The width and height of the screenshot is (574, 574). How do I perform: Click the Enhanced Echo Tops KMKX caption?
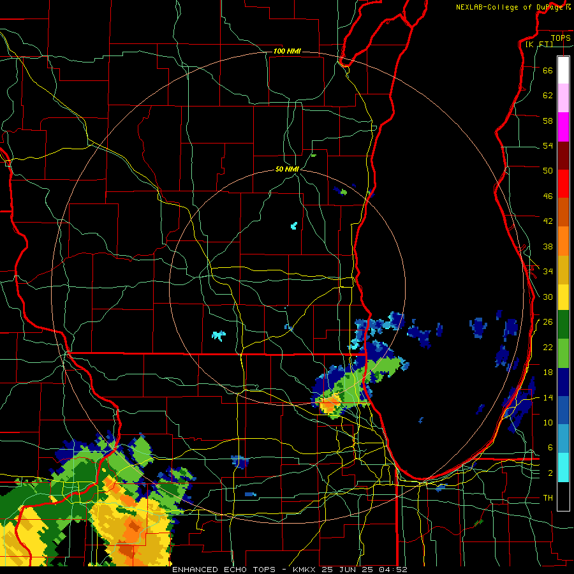[290, 570]
